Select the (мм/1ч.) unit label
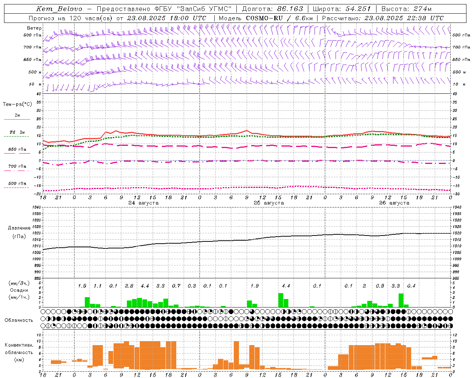The height and width of the screenshot is (378, 472). (x=19, y=297)
